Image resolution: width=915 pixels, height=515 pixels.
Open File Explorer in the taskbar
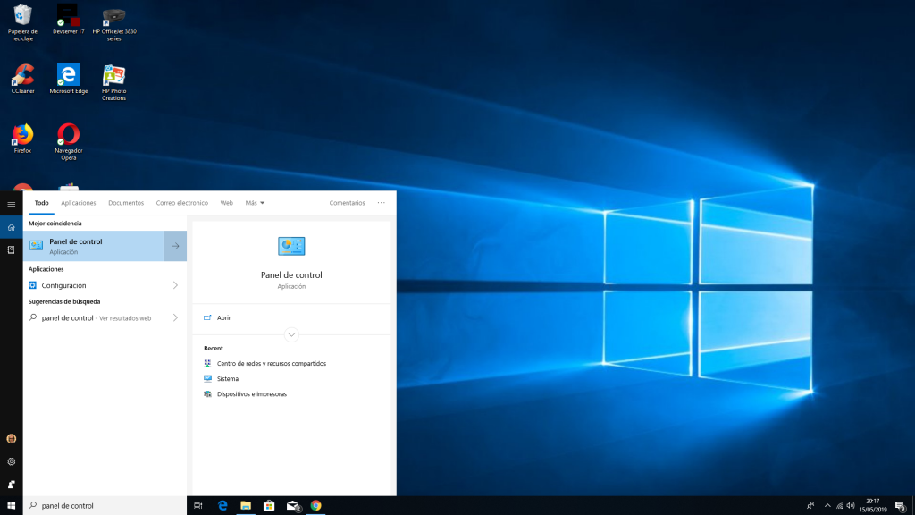pyautogui.click(x=246, y=505)
